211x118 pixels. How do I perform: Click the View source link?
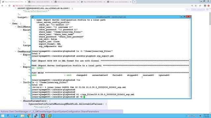tap(198, 9)
